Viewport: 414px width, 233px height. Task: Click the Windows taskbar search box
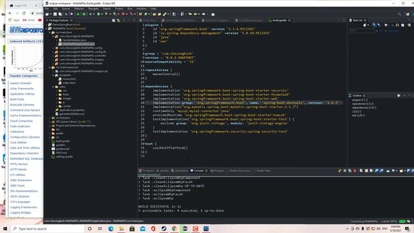coord(47,228)
